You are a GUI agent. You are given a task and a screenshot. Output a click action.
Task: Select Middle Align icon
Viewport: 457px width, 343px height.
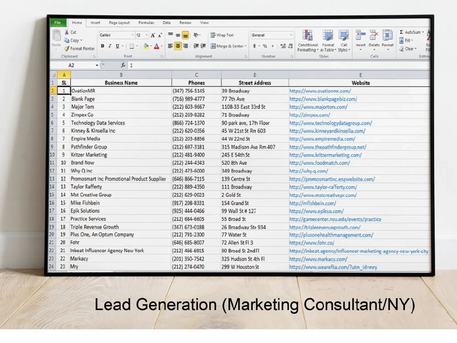[x=178, y=35]
